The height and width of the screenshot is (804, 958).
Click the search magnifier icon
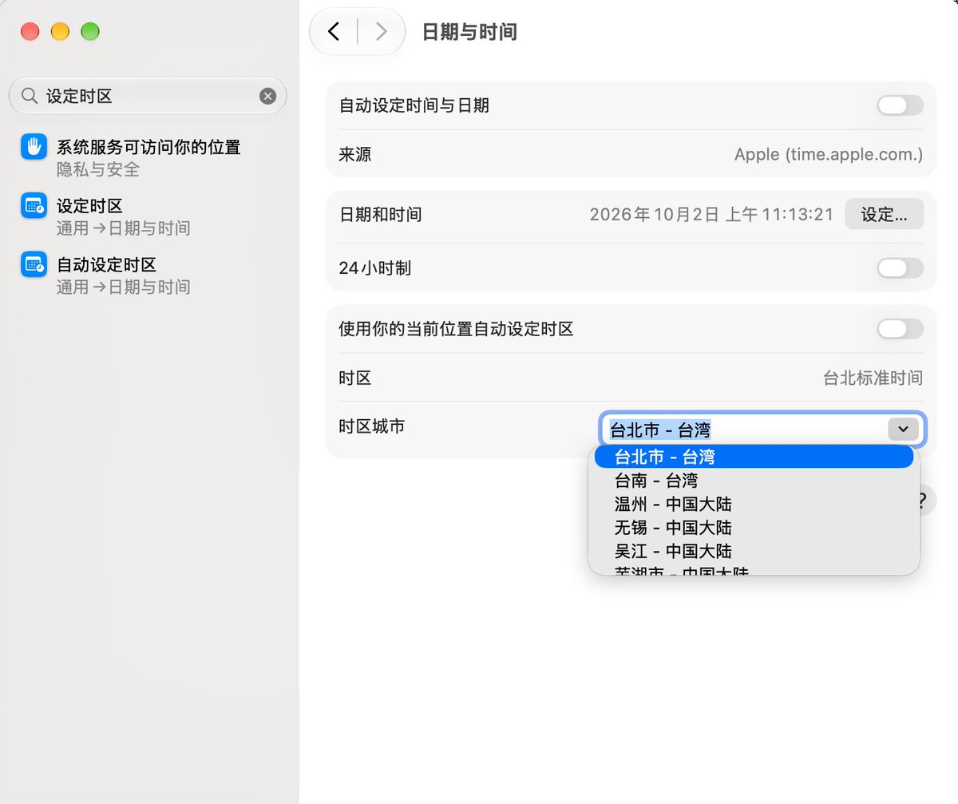click(29, 96)
